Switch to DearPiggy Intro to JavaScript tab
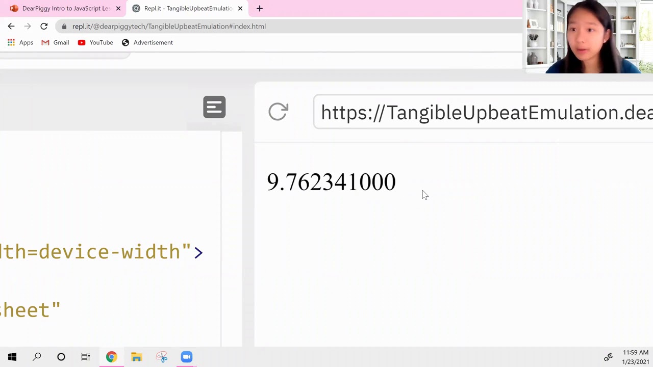This screenshot has height=367, width=653. [x=66, y=8]
